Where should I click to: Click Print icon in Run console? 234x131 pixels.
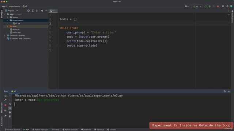[x=10, y=112]
